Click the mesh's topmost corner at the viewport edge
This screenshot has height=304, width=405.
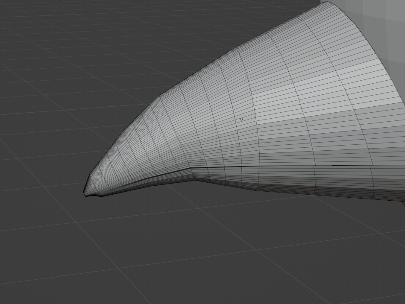pyautogui.click(x=328, y=2)
